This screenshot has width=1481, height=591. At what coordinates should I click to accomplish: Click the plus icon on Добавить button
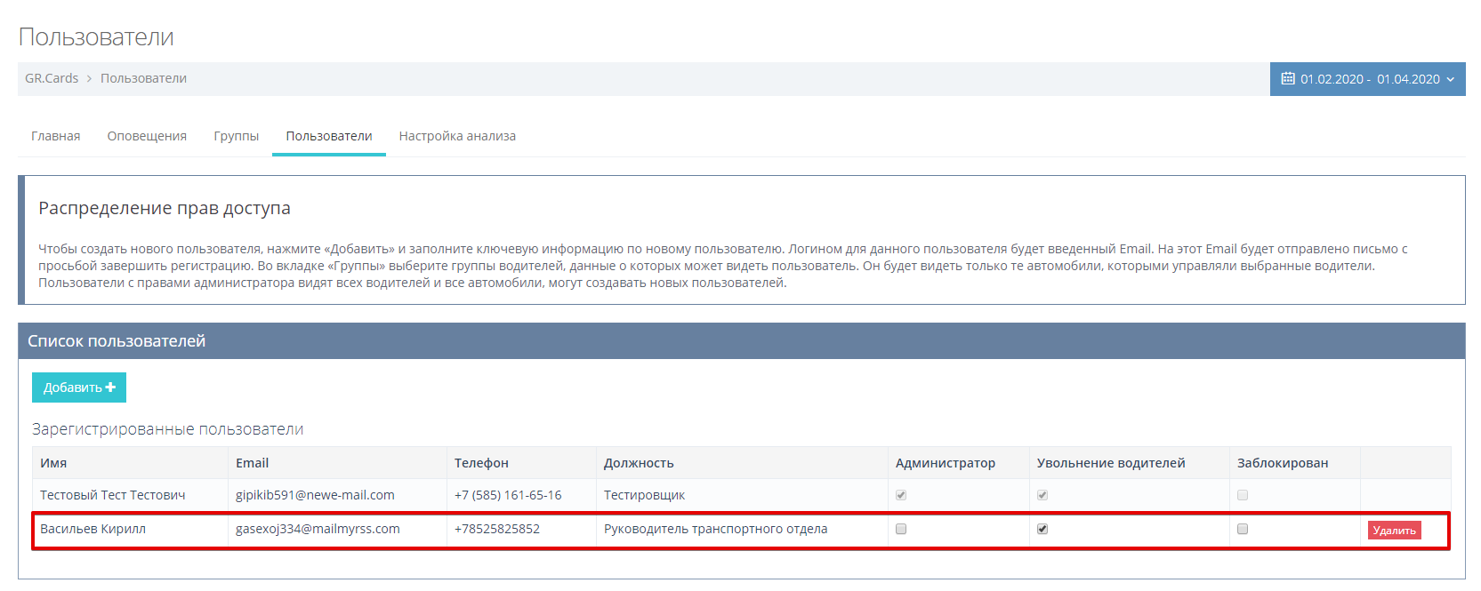(x=111, y=387)
